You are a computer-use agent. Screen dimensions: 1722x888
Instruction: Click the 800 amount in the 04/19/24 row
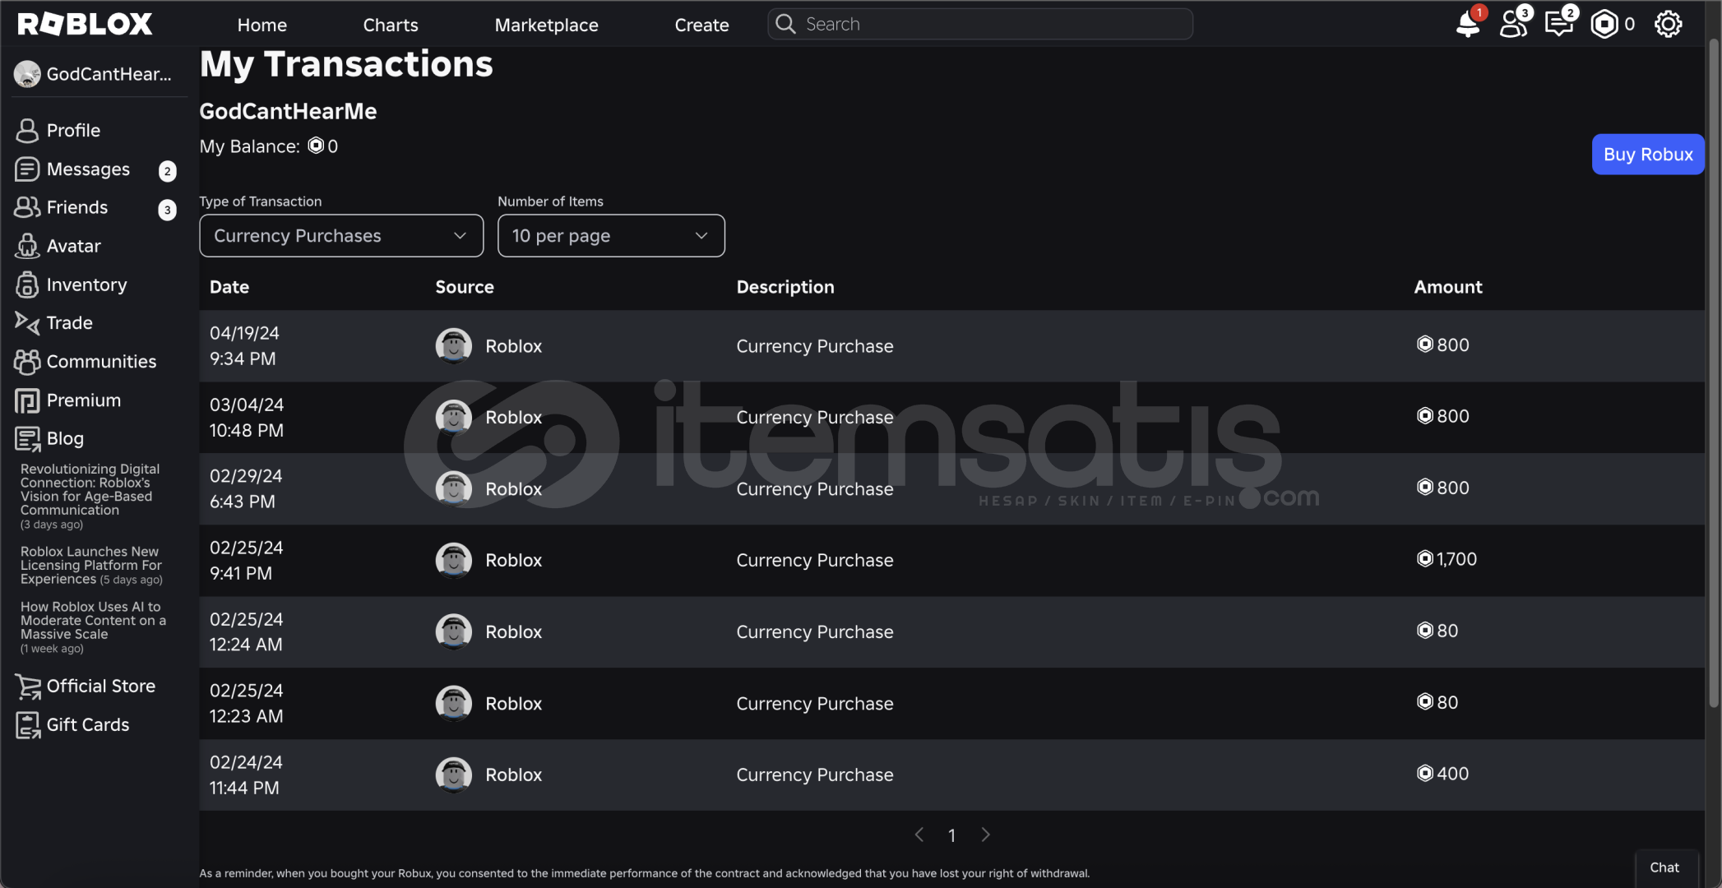coord(1452,345)
